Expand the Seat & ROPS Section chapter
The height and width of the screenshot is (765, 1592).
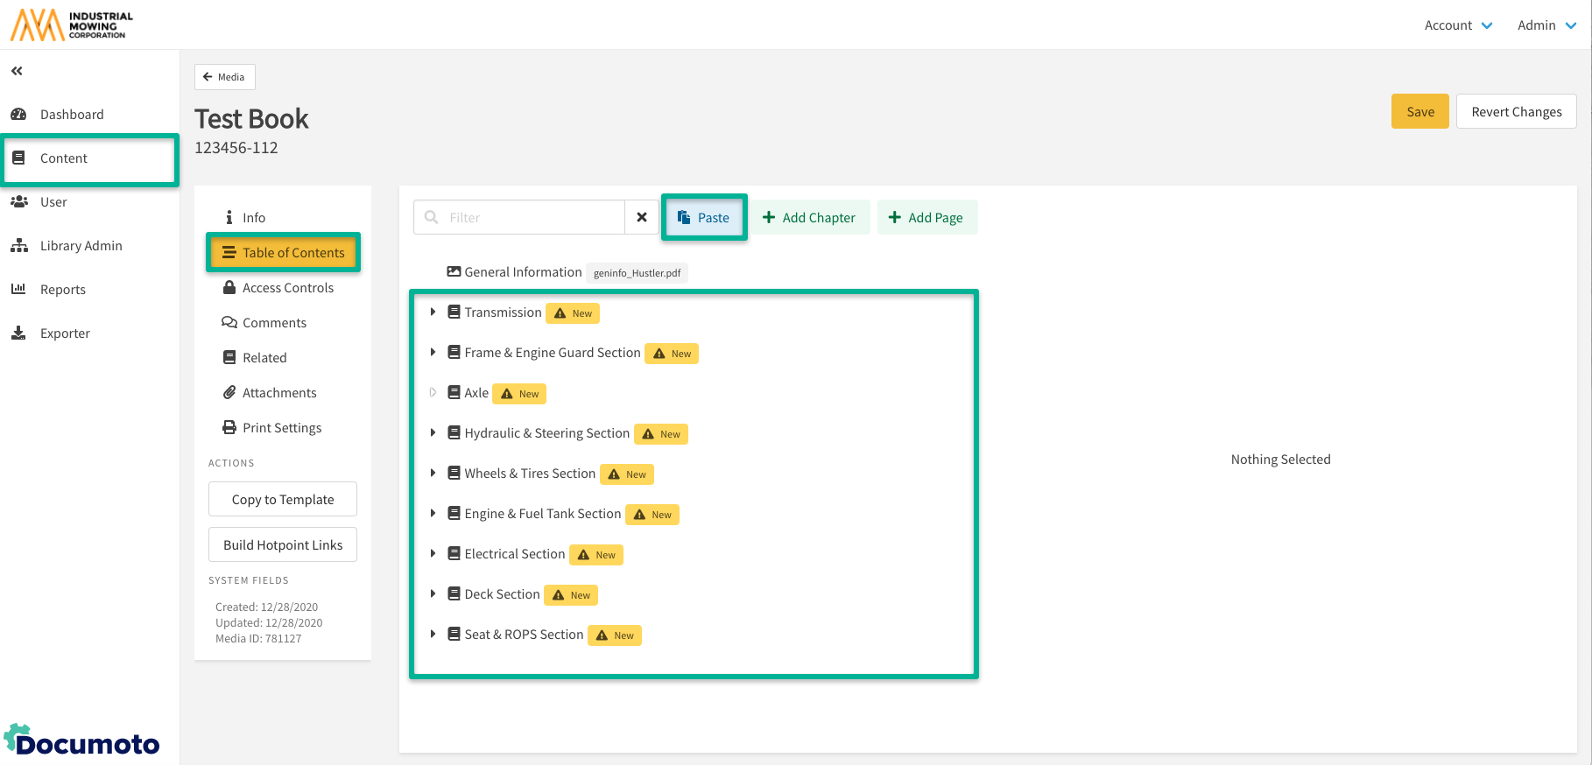pyautogui.click(x=433, y=635)
